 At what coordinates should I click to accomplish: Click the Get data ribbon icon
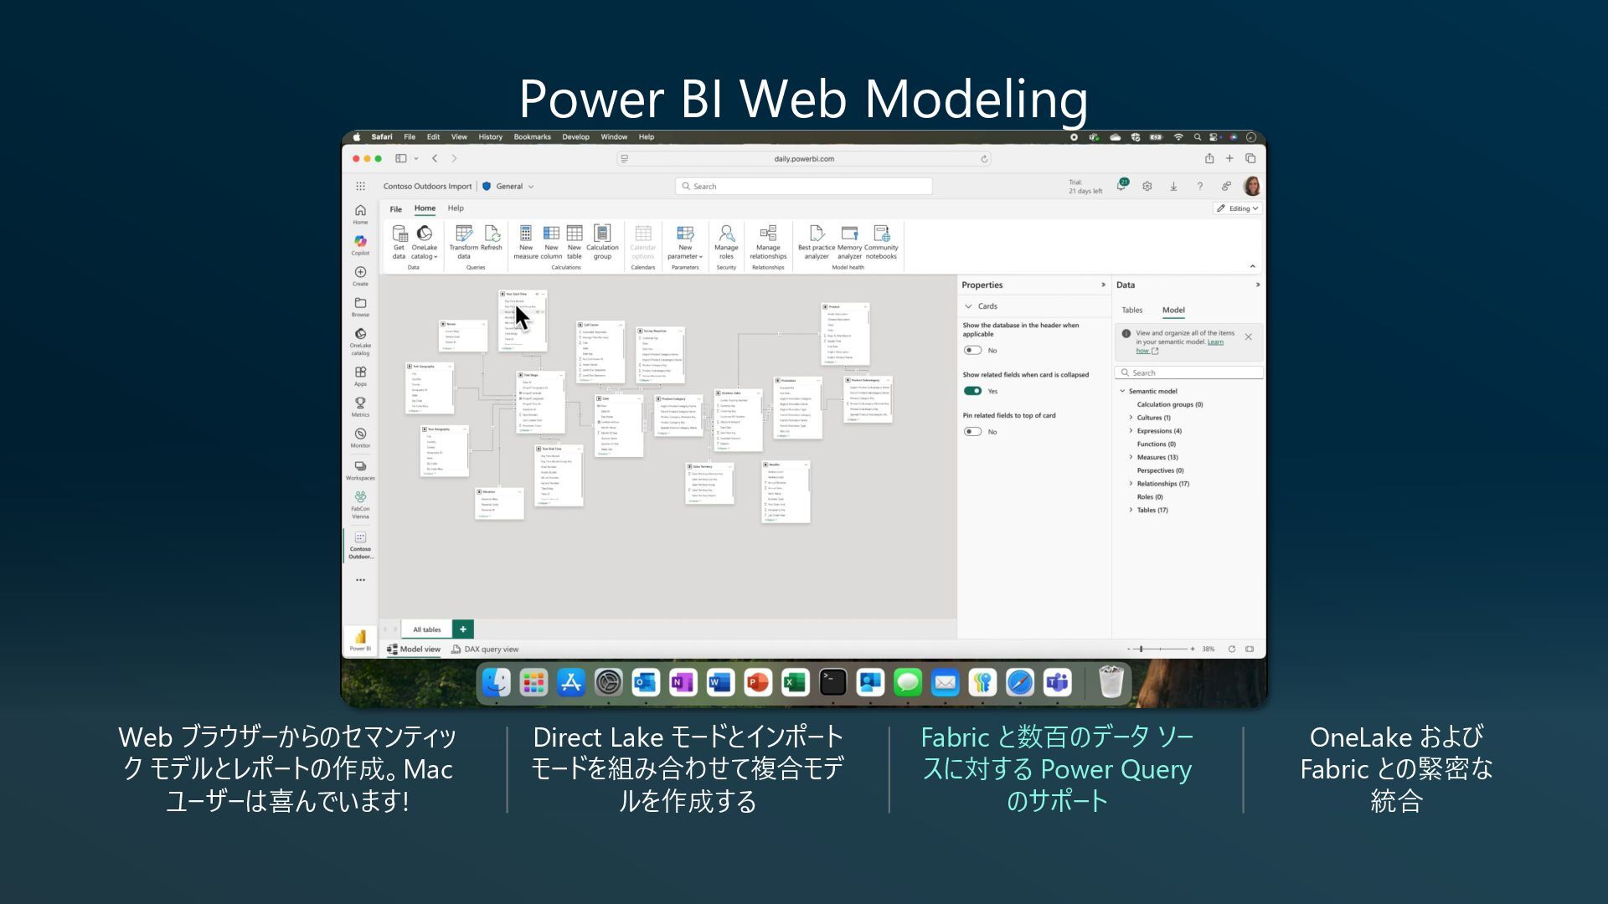pyautogui.click(x=399, y=234)
